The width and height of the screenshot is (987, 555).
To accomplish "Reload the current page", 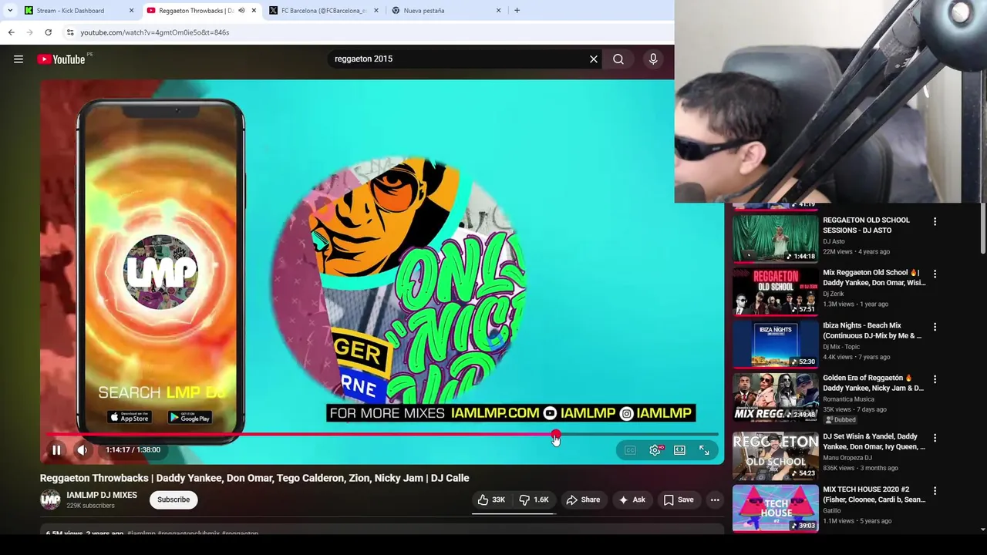I will tap(48, 32).
